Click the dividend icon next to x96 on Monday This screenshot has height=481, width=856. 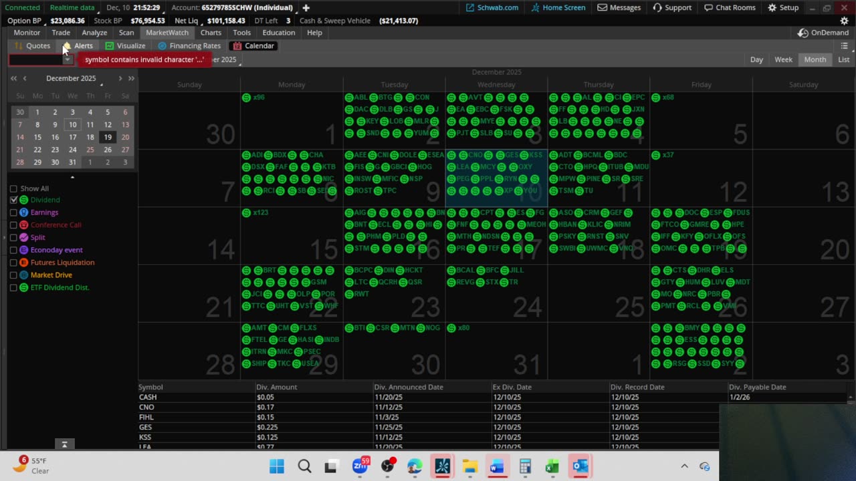pos(246,98)
